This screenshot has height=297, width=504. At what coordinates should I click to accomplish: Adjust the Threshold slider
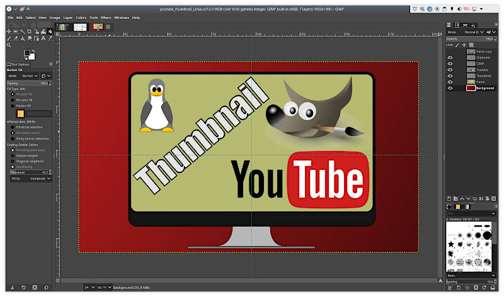(30, 172)
